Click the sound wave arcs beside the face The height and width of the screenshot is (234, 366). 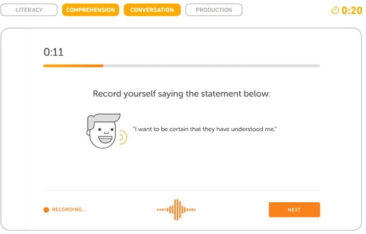click(123, 137)
